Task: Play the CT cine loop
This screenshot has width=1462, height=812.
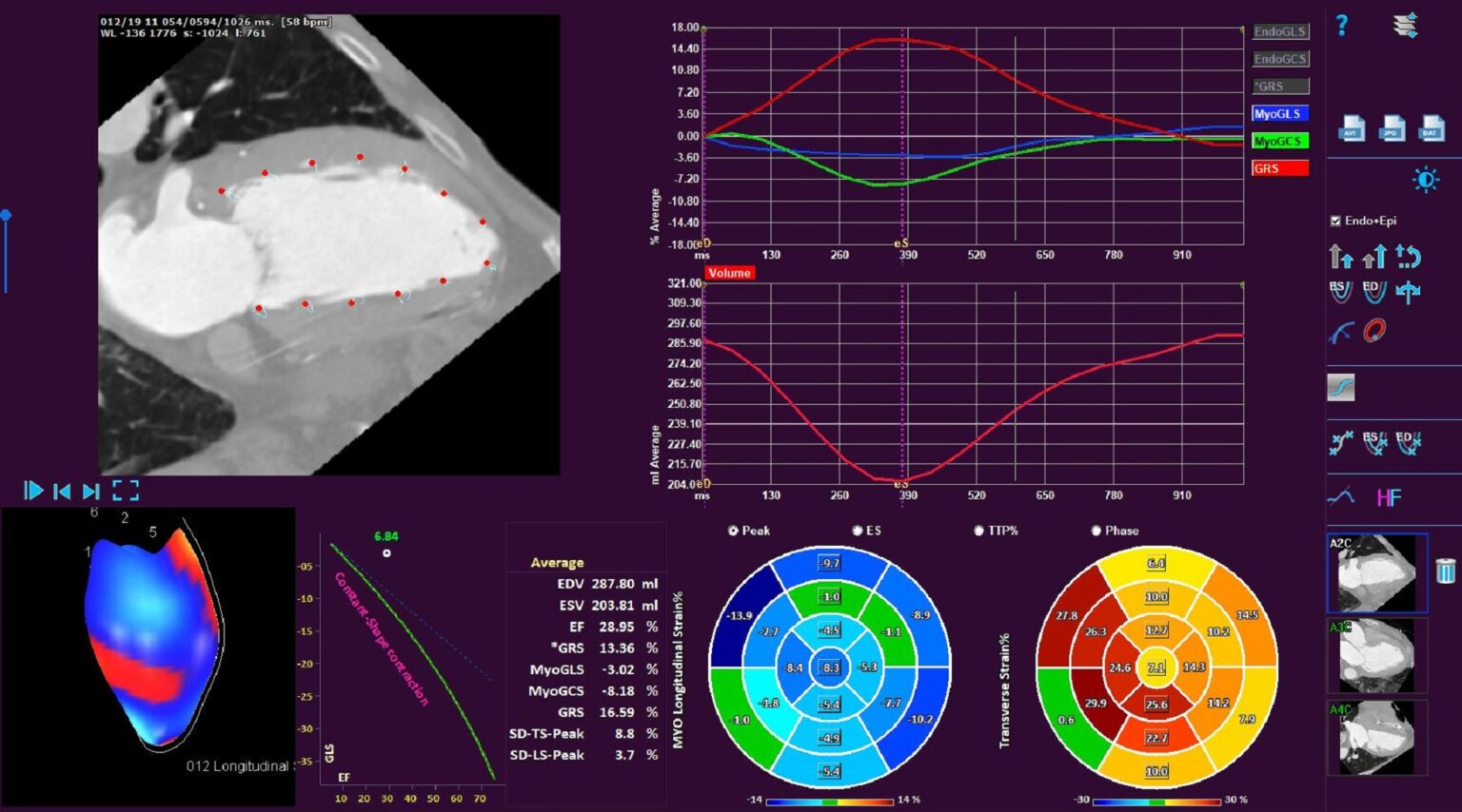Action: point(33,491)
